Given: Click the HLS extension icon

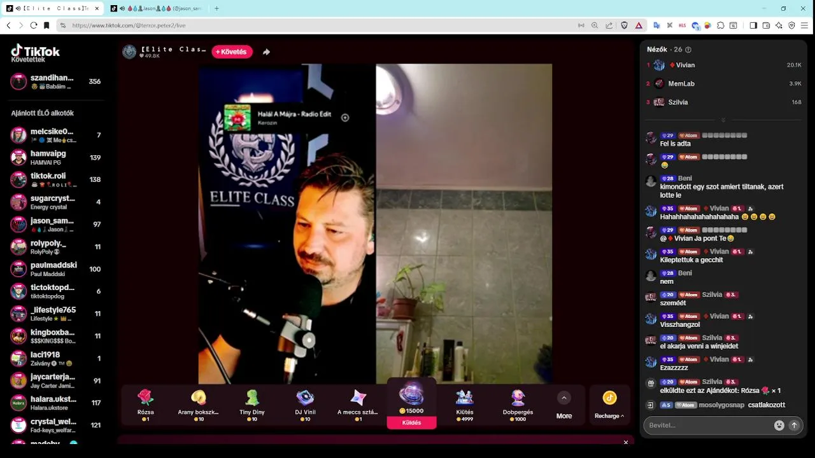Looking at the screenshot, I should (x=682, y=25).
